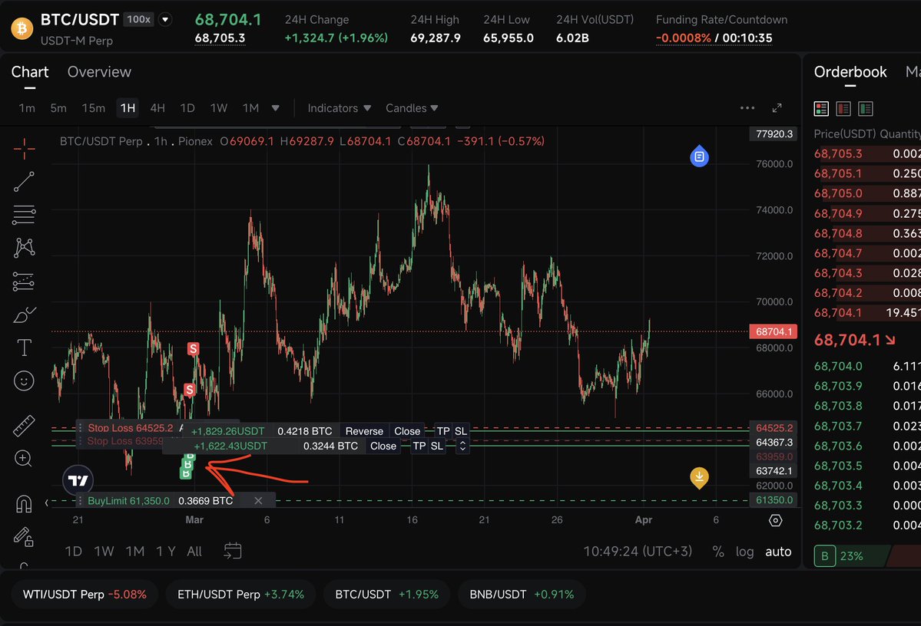921x626 pixels.
Task: Click the upper S sell marker
Action: 193,349
